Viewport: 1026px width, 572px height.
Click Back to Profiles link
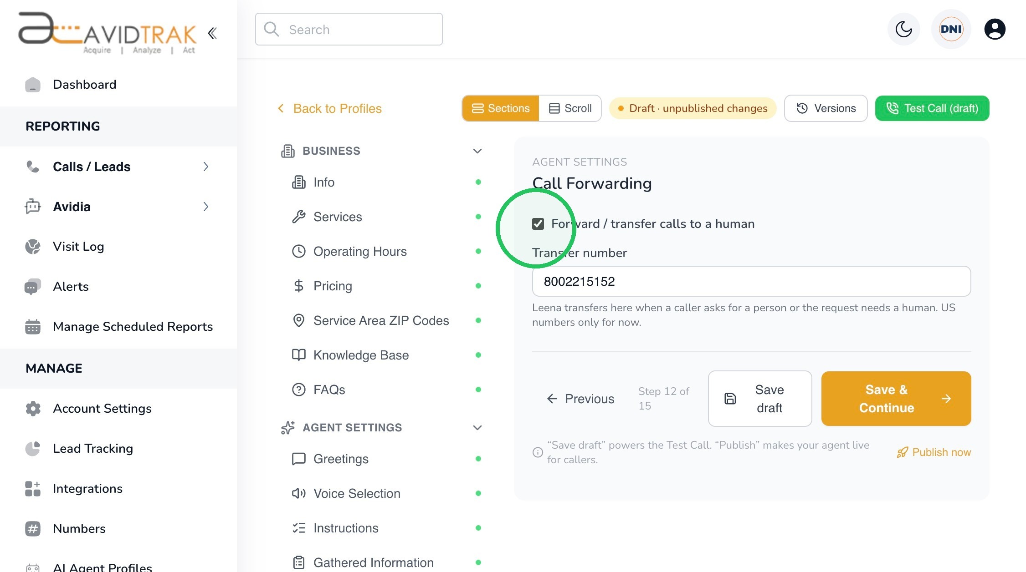click(329, 108)
